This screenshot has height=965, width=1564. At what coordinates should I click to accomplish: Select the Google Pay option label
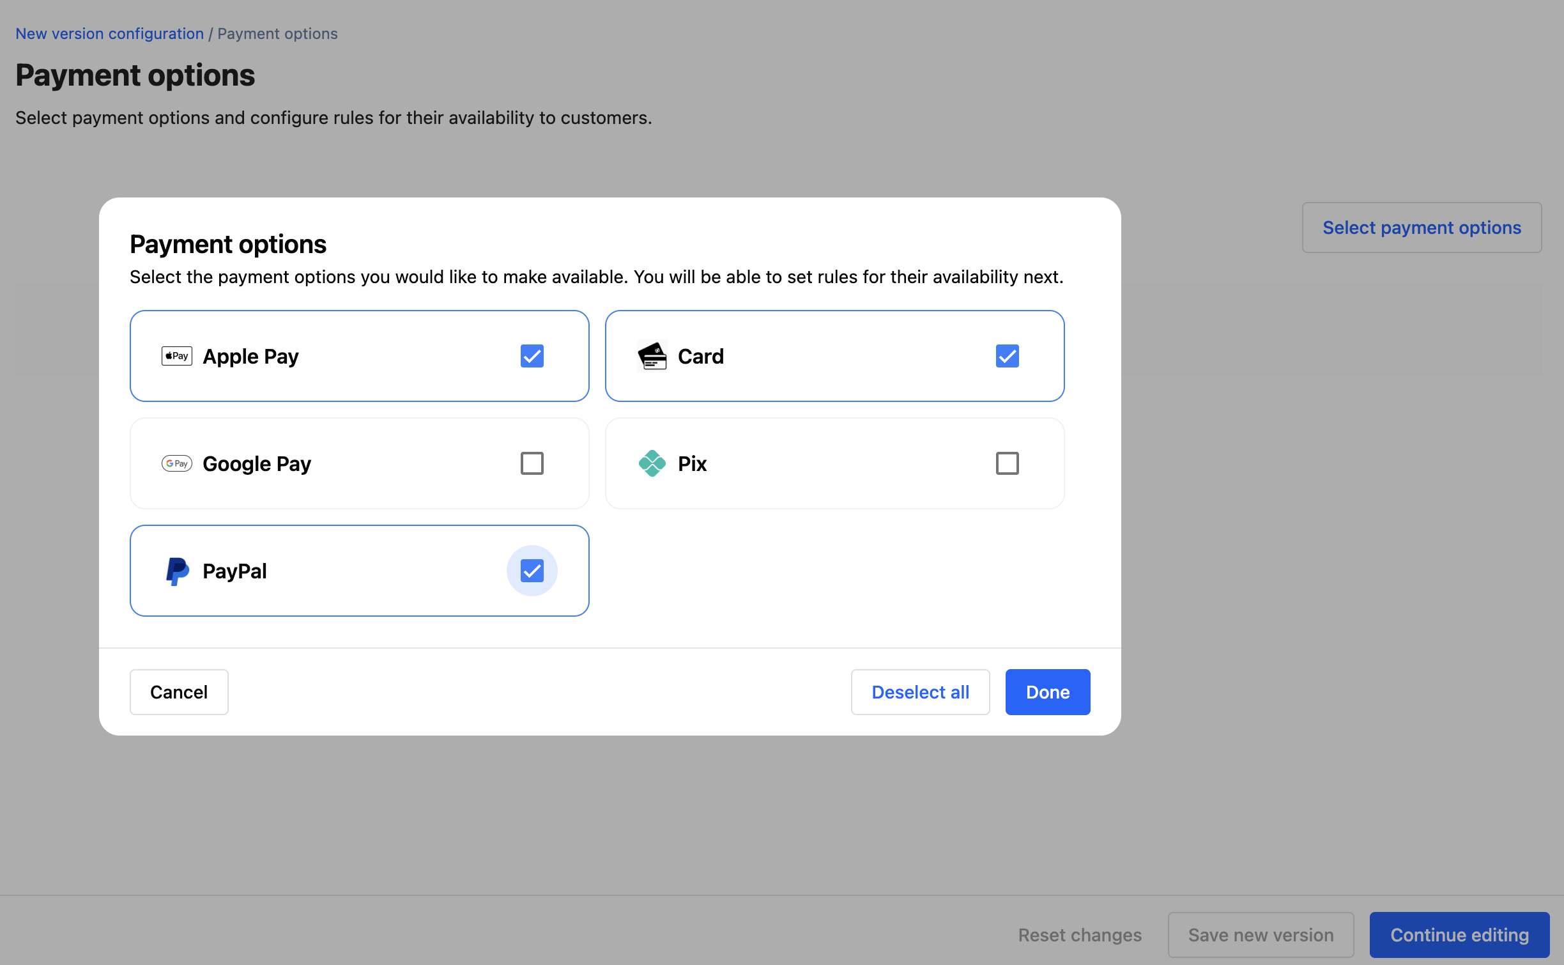(257, 463)
